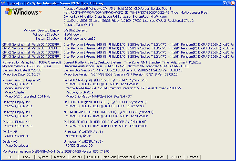Image resolution: width=236 pixels, height=161 pixels.
Task: Open the Devices button
Action: click(x=192, y=157)
